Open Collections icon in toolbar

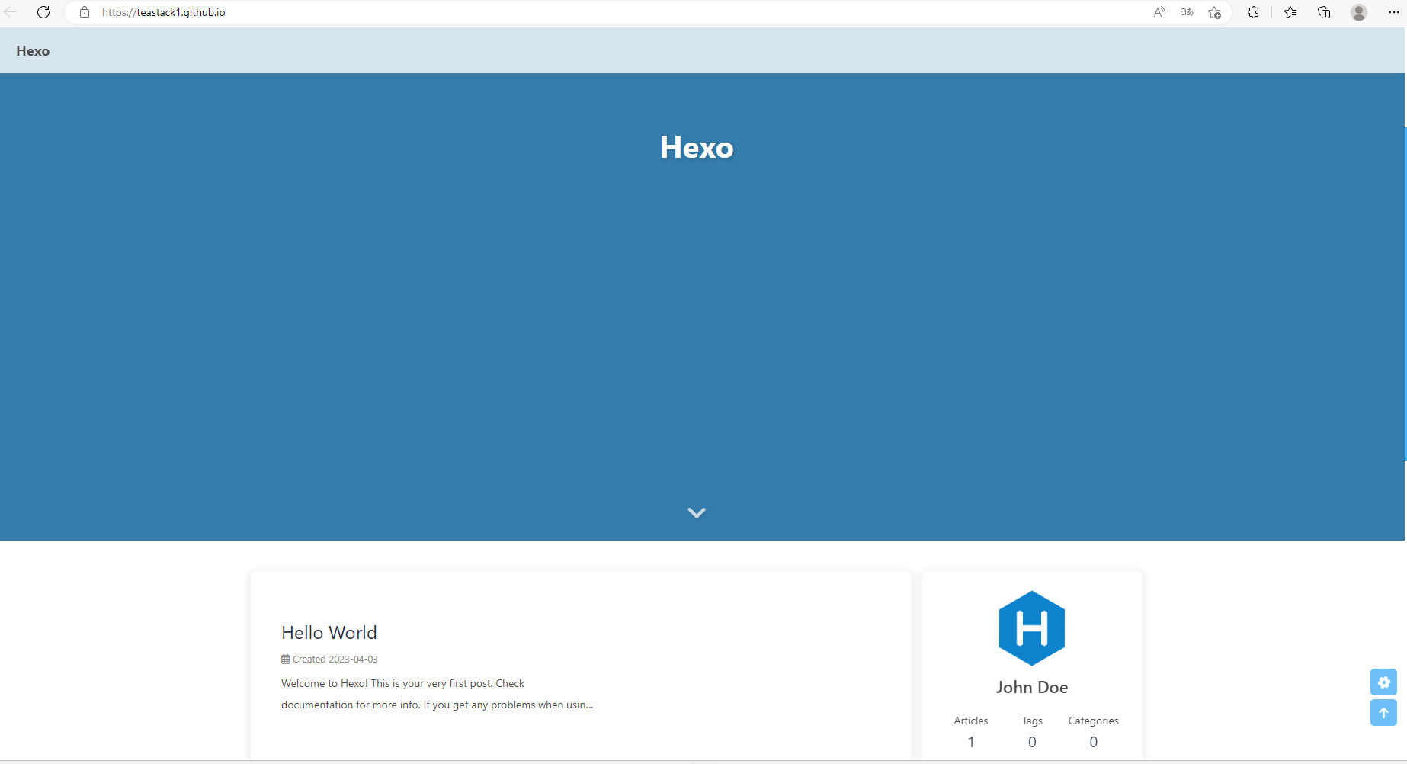point(1324,12)
